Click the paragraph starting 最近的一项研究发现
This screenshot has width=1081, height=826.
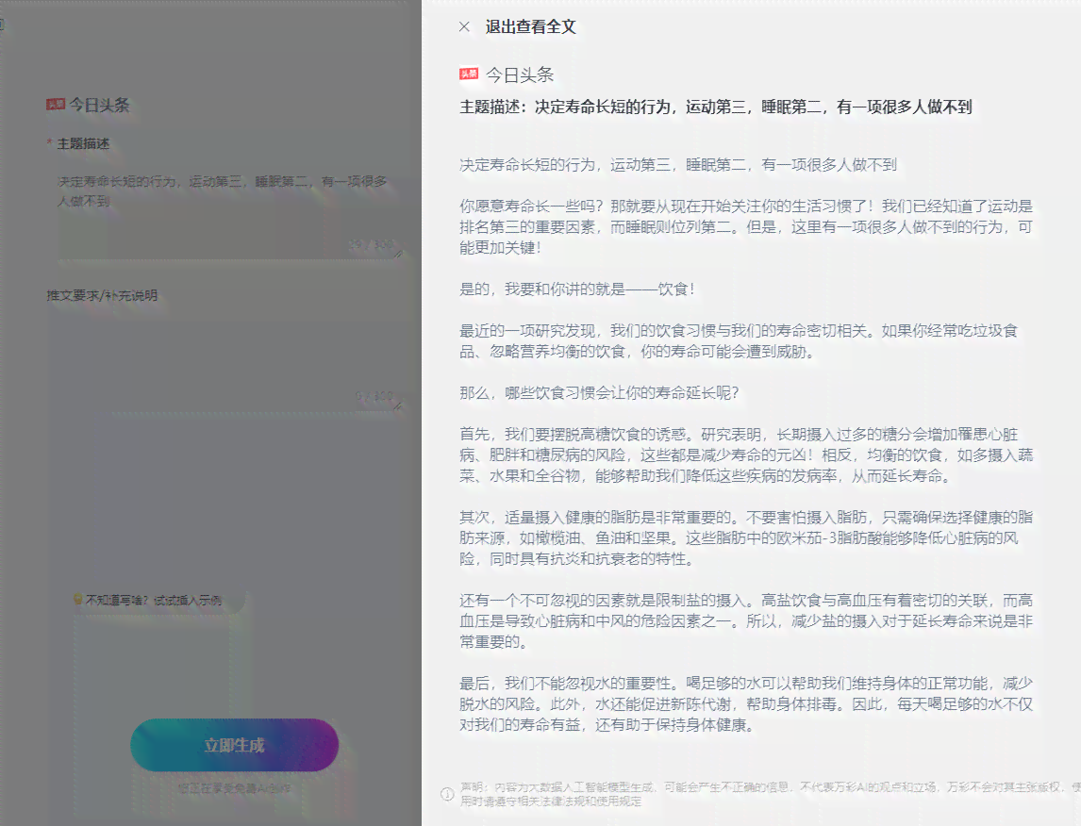click(739, 341)
